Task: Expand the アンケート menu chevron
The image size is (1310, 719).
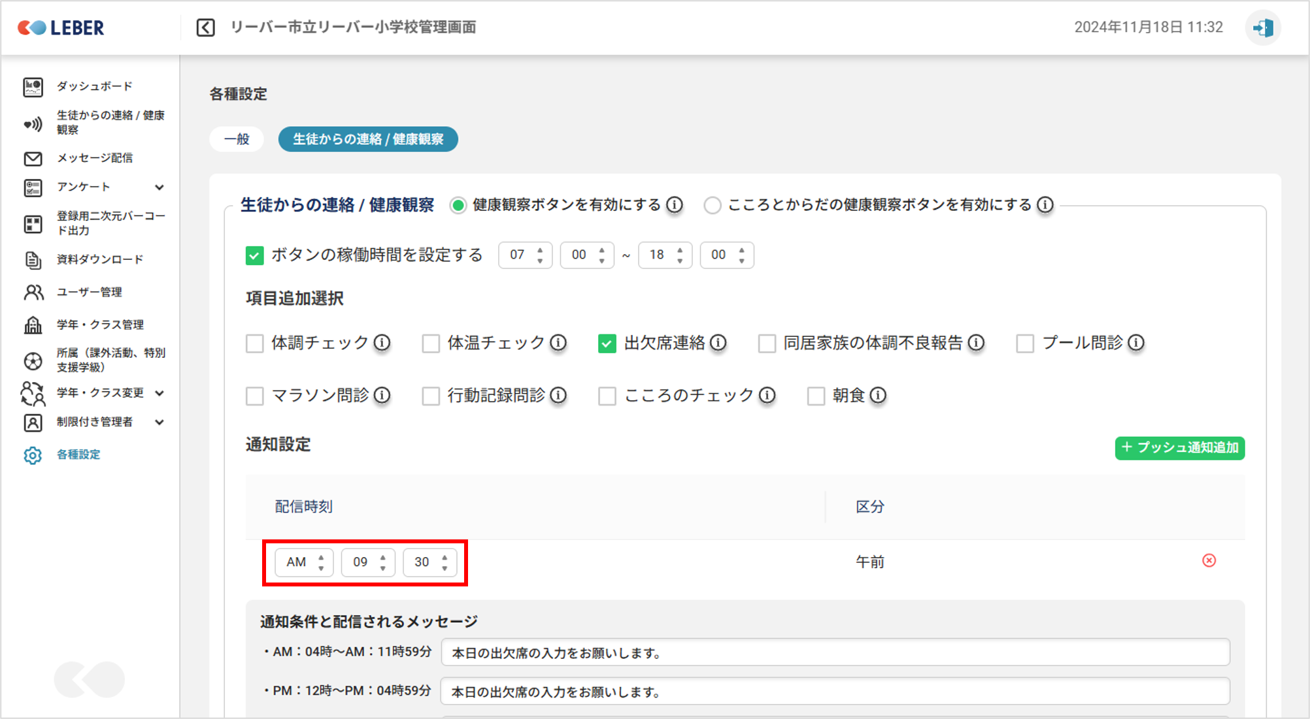Action: click(159, 187)
